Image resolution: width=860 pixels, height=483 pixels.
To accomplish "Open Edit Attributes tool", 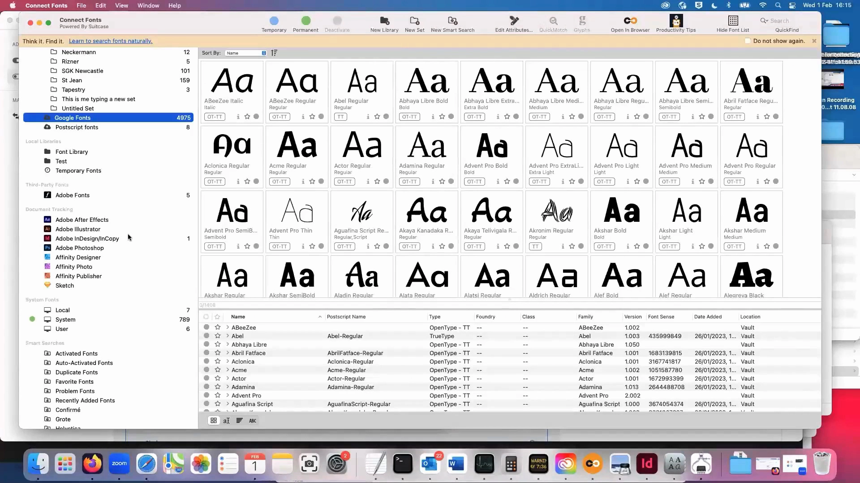I will point(514,24).
